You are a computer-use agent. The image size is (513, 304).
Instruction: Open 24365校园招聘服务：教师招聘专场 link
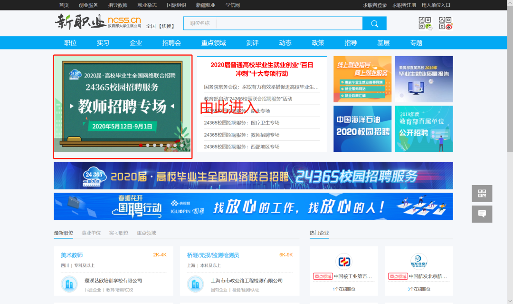[x=241, y=135]
